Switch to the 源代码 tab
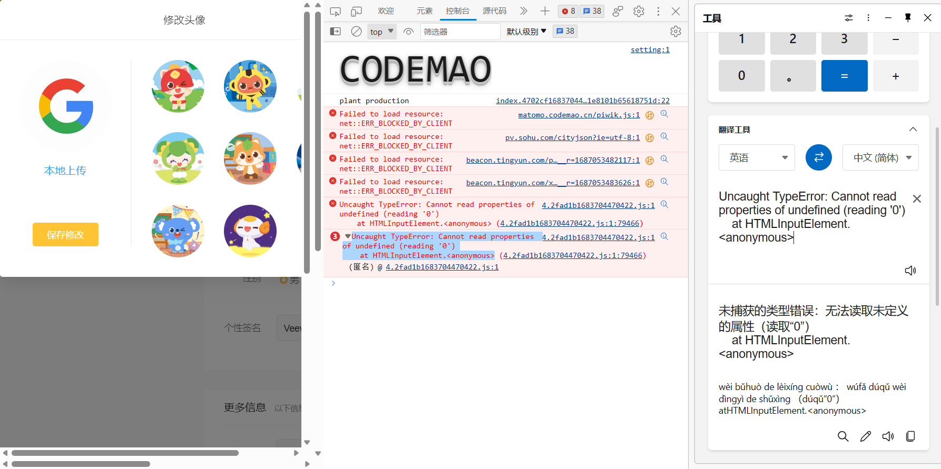 495,11
